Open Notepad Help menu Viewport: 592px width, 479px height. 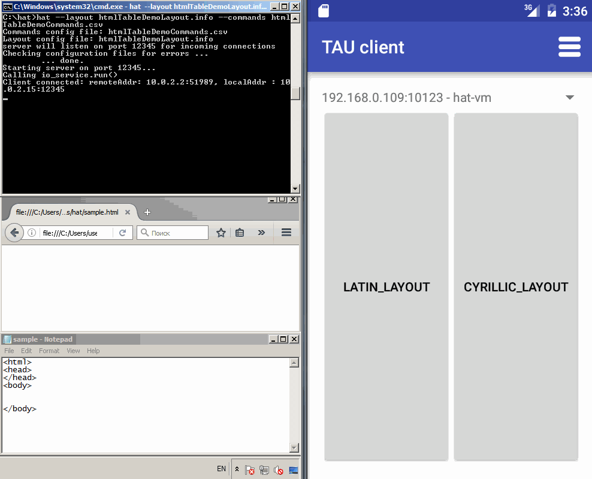coord(93,351)
